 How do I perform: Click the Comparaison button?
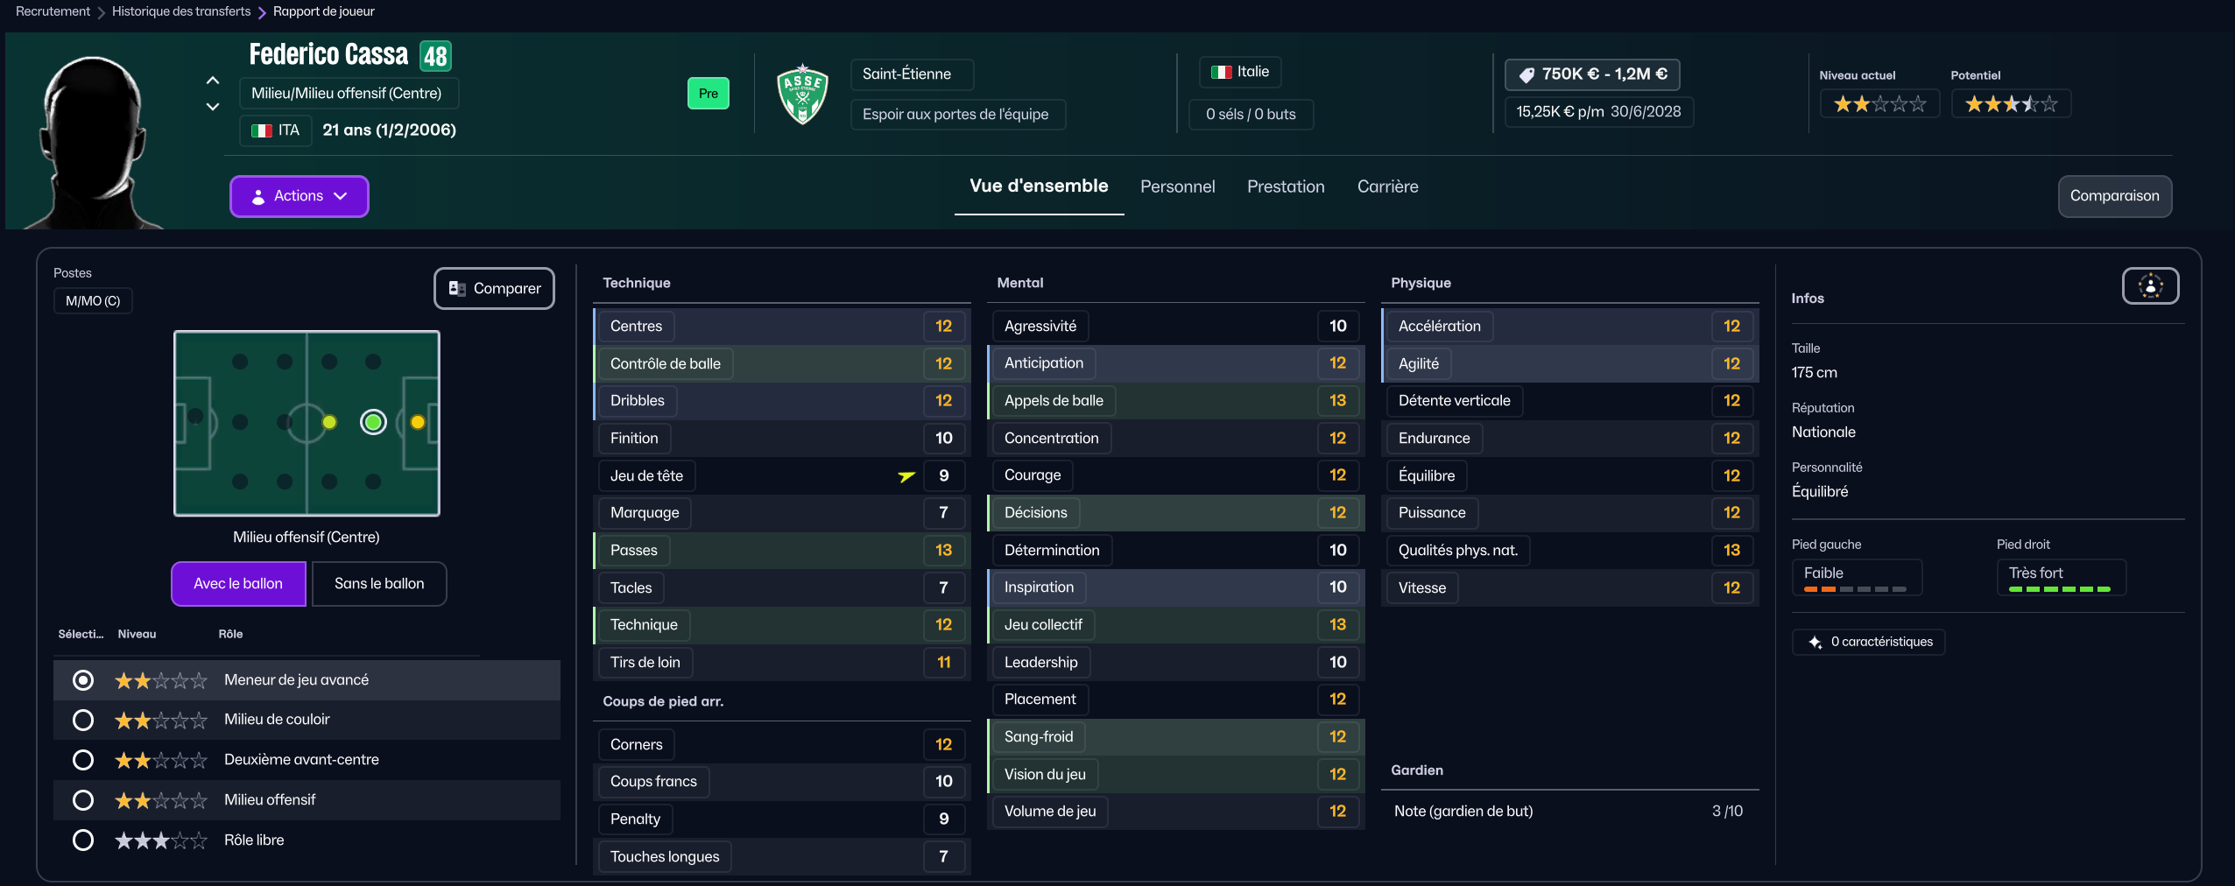tap(2114, 196)
